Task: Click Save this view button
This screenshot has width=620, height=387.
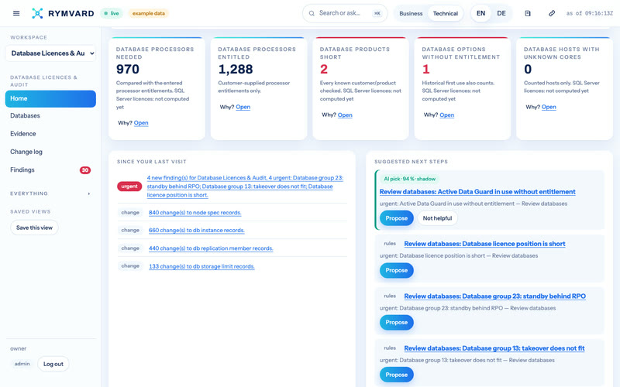Action: click(x=34, y=228)
